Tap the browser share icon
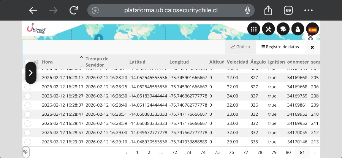 (x=268, y=10)
